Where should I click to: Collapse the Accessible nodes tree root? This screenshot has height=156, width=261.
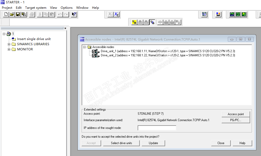(84, 47)
